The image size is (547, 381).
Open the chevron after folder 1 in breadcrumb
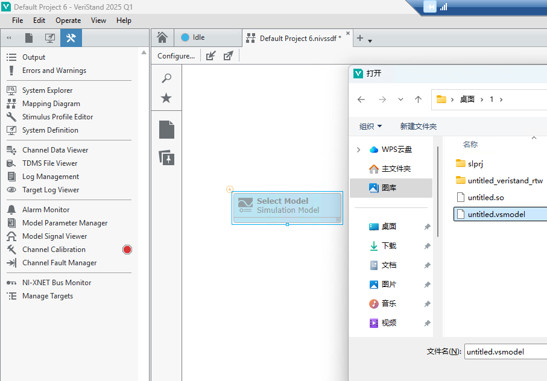coord(501,99)
